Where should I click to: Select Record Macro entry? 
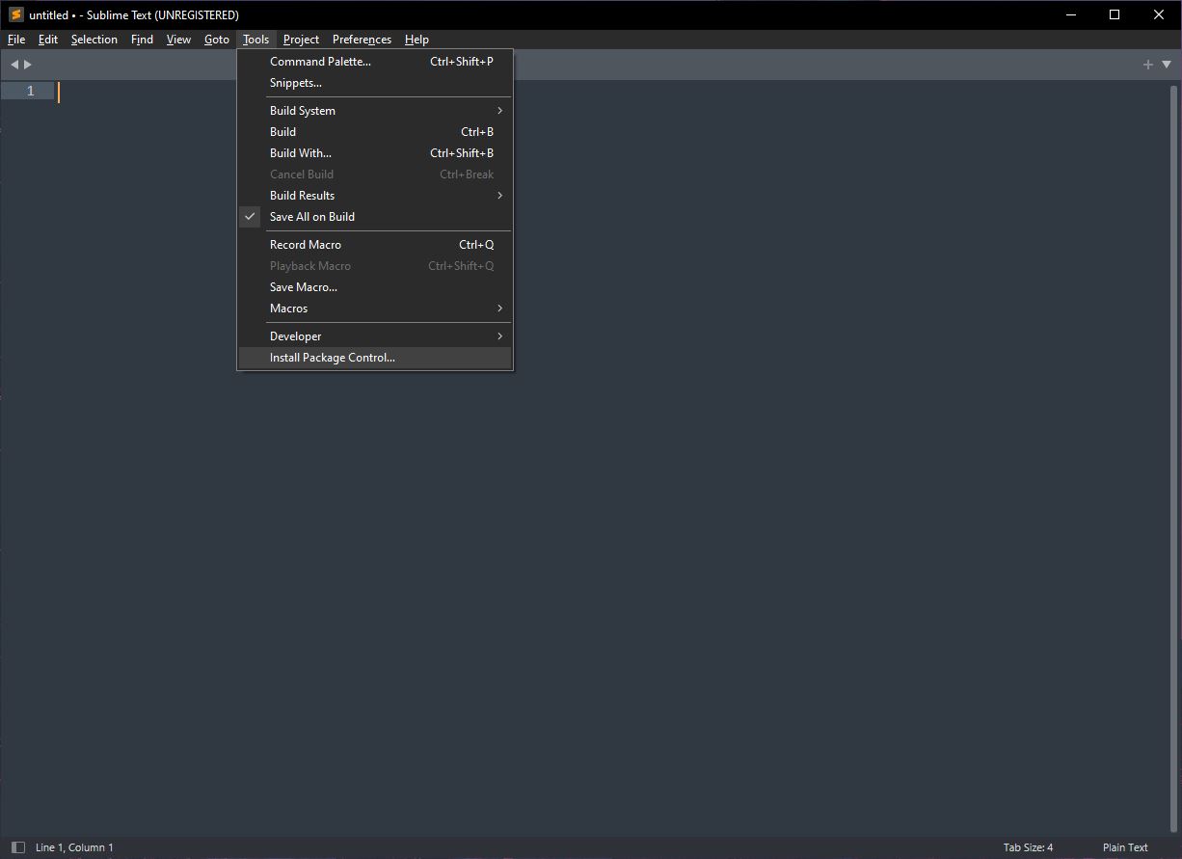click(x=375, y=245)
